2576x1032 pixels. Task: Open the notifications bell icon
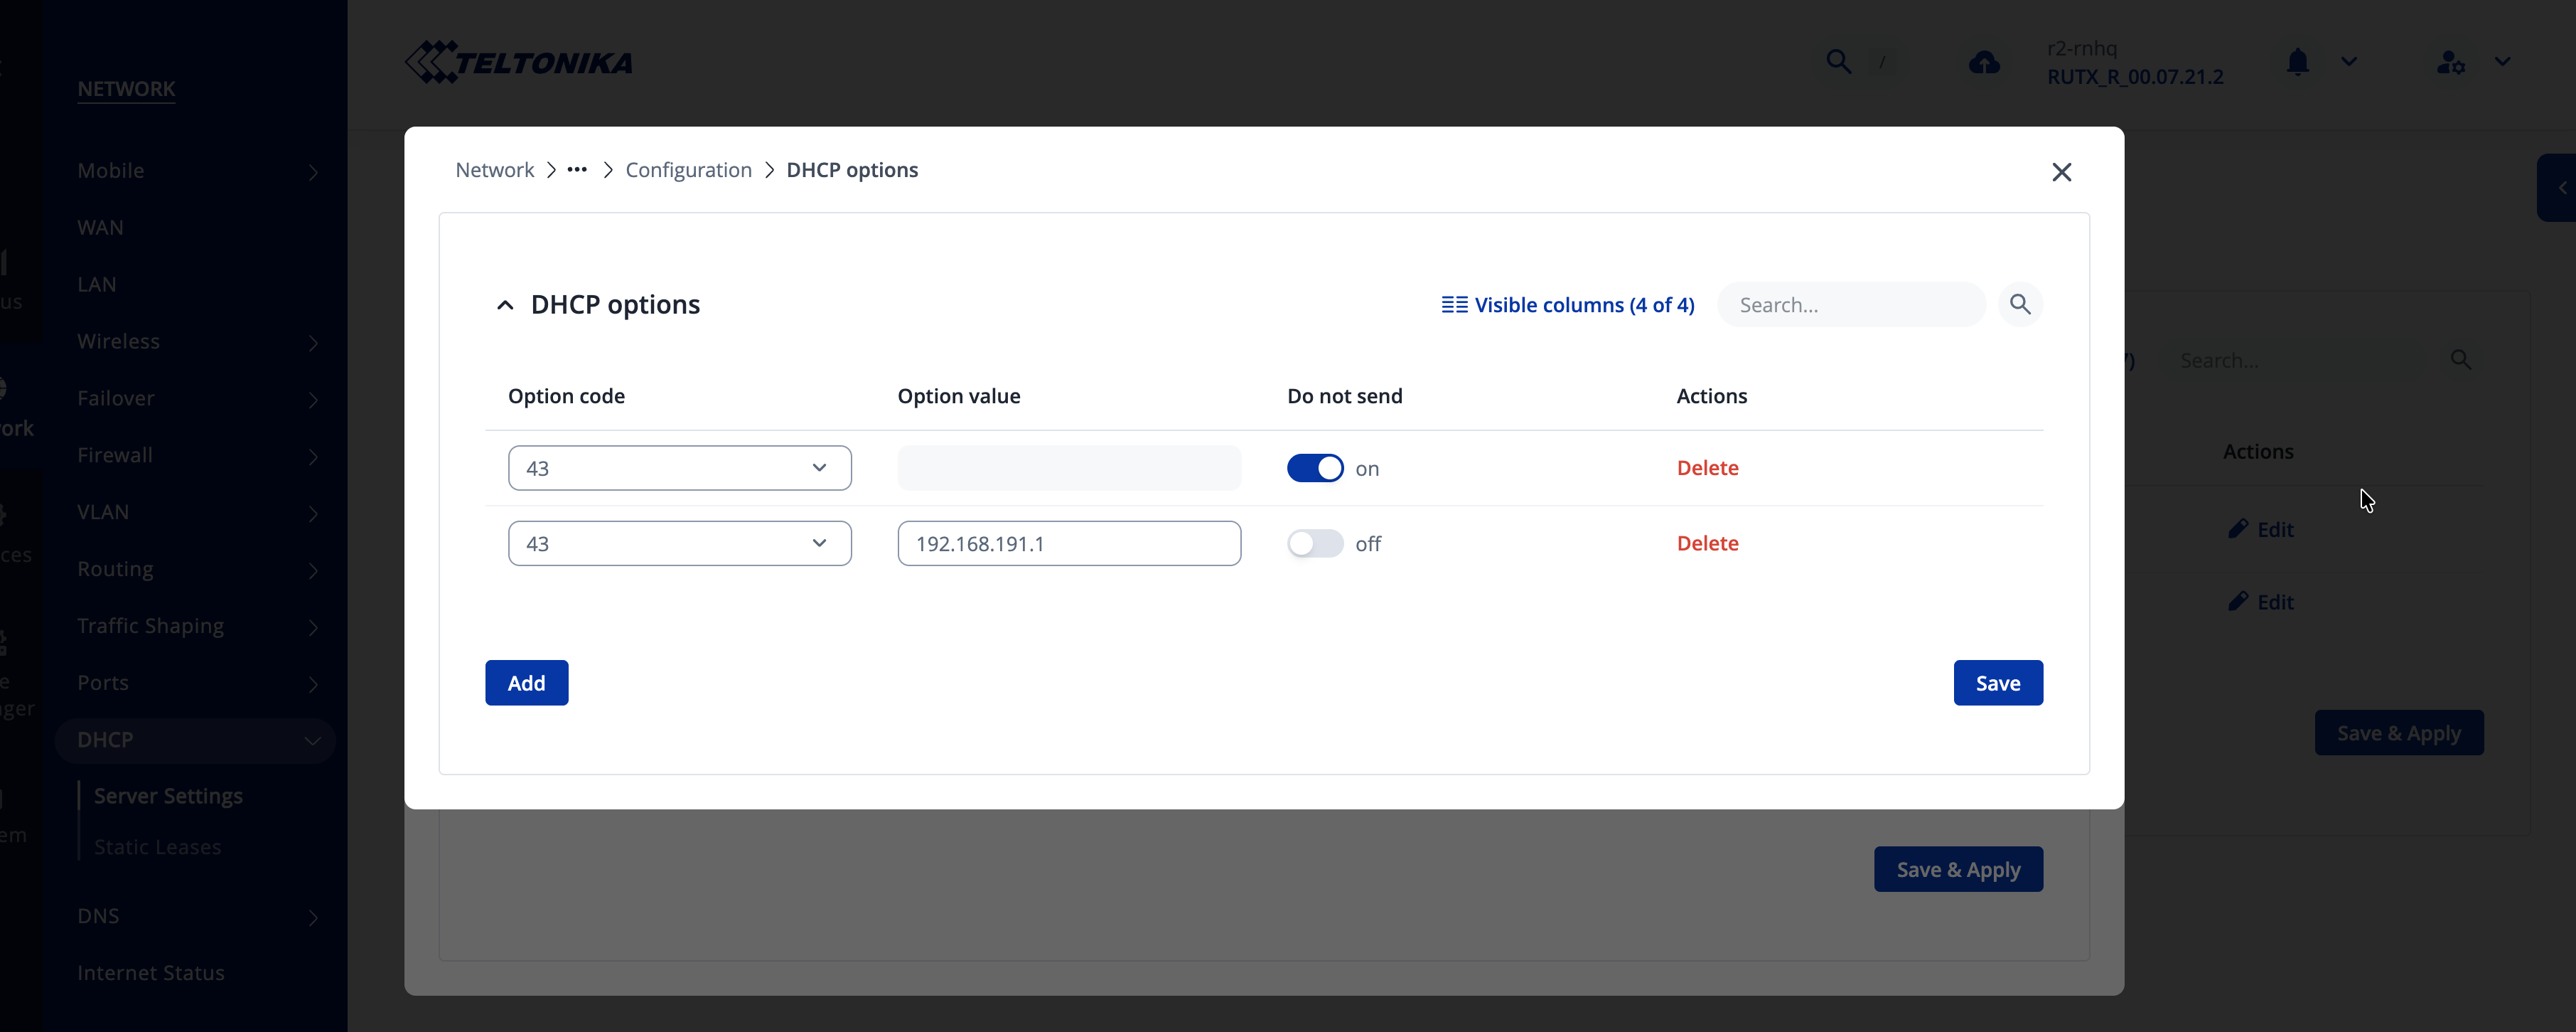point(2297,62)
